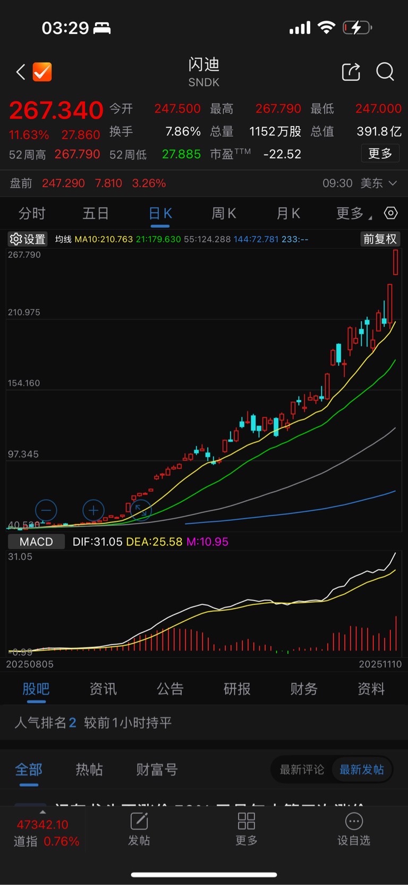This screenshot has width=408, height=885.
Task: Tap the tallest MACD histogram bar
Action: click(396, 634)
